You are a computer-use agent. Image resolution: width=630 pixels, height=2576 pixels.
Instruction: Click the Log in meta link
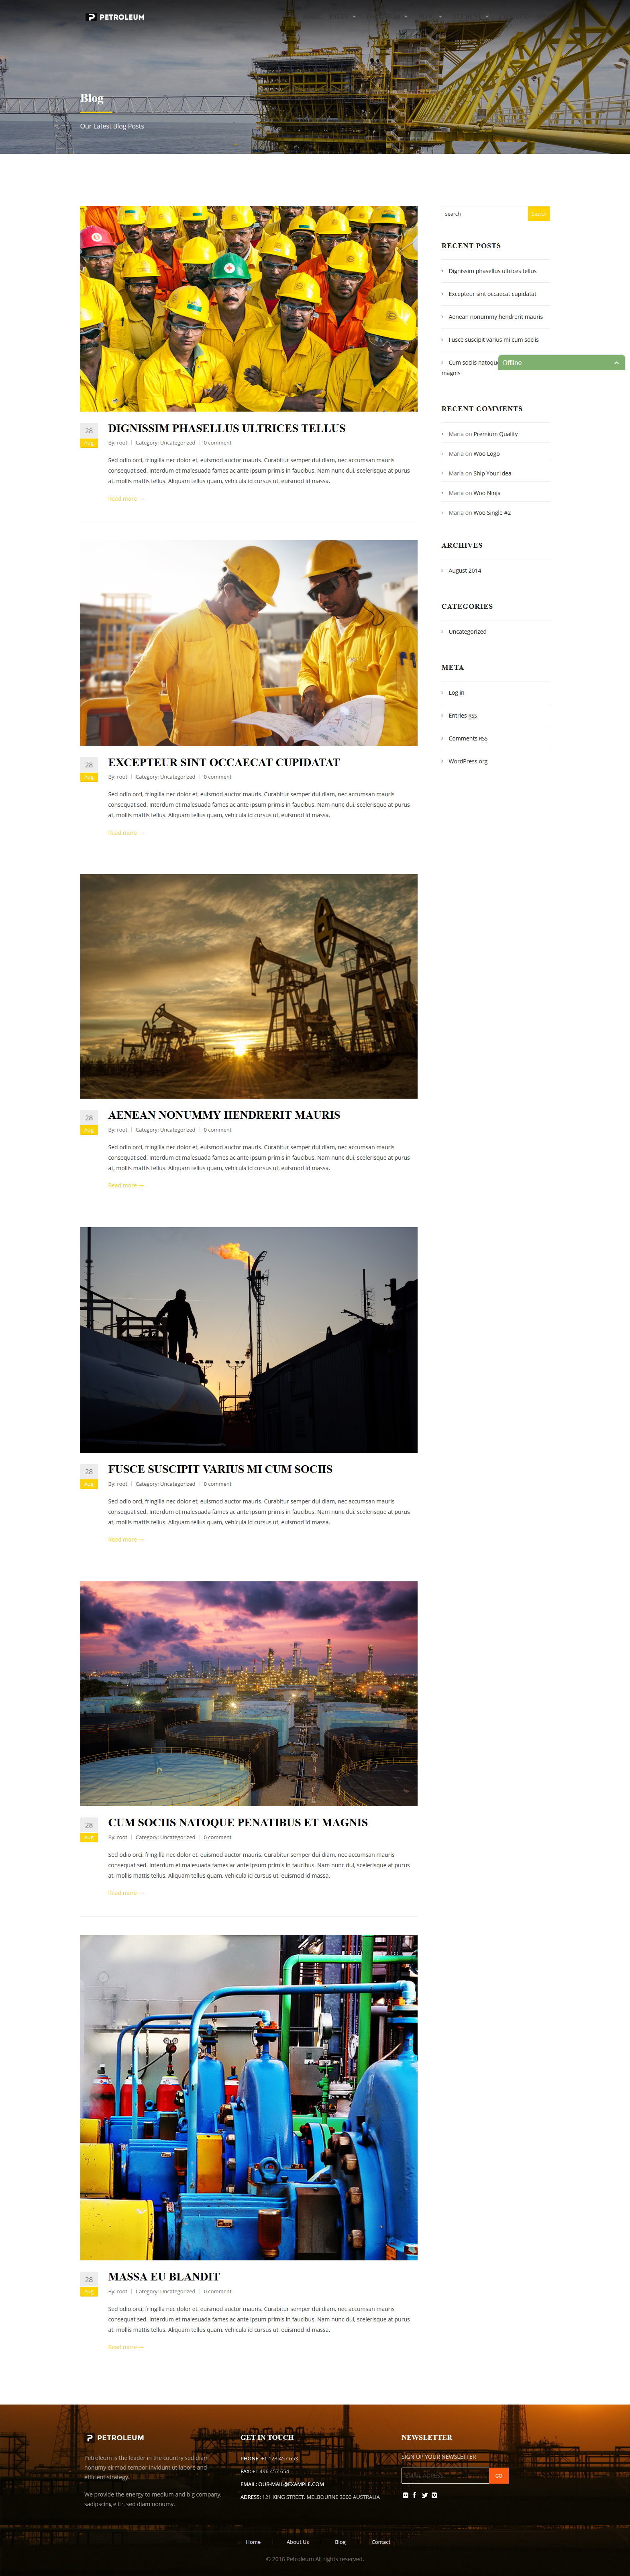click(x=456, y=693)
